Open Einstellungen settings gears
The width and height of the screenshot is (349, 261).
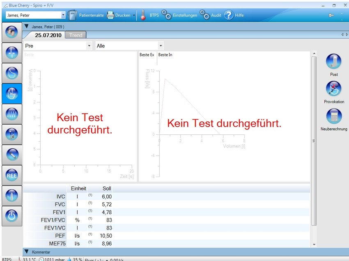coord(166,15)
